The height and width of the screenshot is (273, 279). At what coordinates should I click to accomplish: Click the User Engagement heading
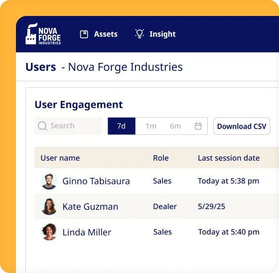click(x=79, y=105)
